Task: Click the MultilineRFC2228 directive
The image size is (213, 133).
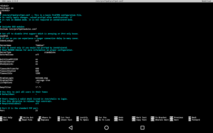Action: tap(9, 59)
